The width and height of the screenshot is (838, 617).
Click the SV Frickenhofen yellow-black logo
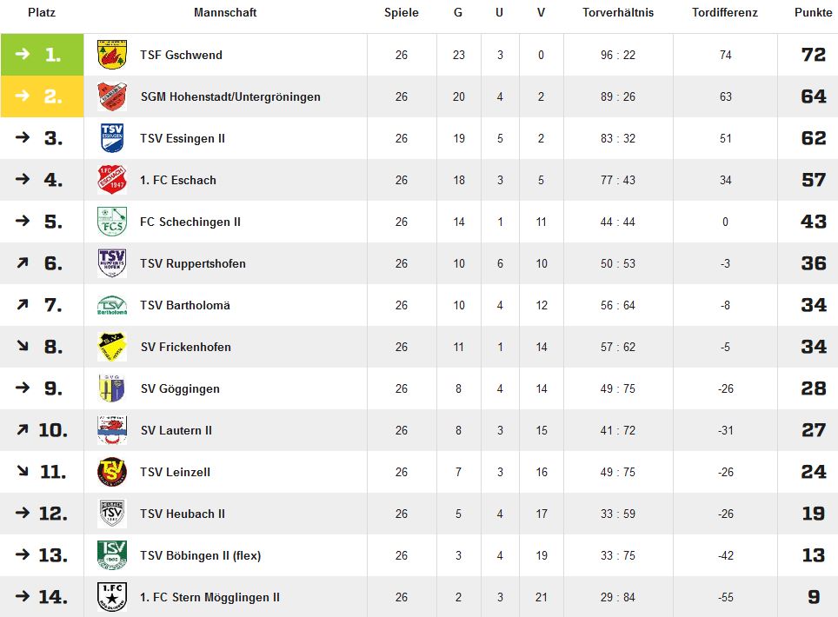[112, 347]
